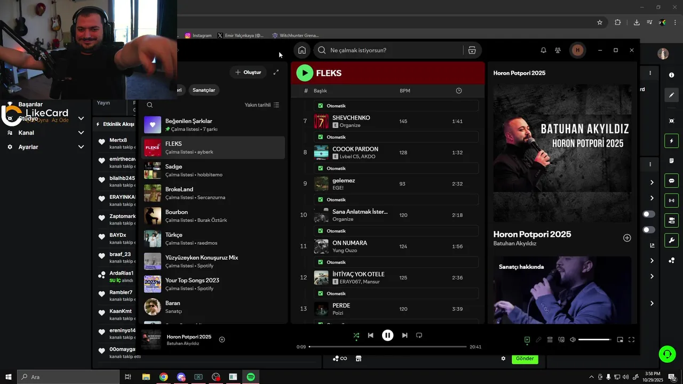Click Oluştur create button
Screen dimensions: 683x384
click(249, 72)
